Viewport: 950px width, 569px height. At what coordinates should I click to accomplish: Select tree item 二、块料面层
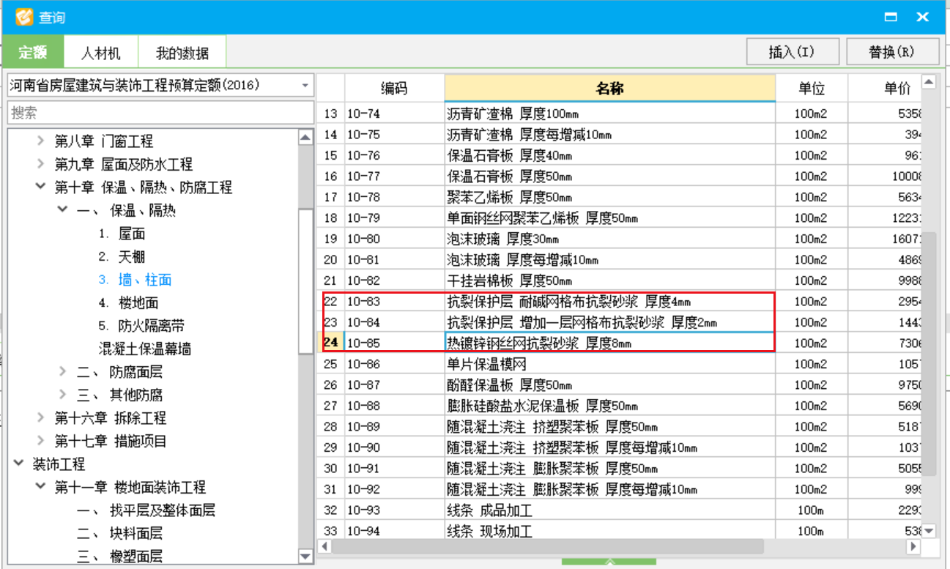click(119, 533)
